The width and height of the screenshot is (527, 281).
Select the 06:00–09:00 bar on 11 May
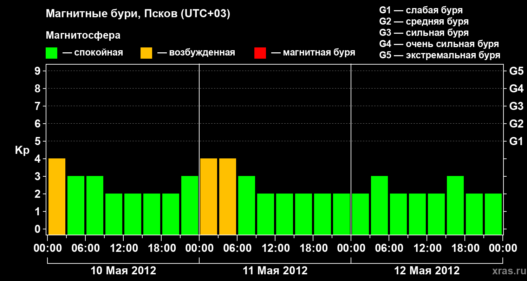pyautogui.click(x=247, y=205)
